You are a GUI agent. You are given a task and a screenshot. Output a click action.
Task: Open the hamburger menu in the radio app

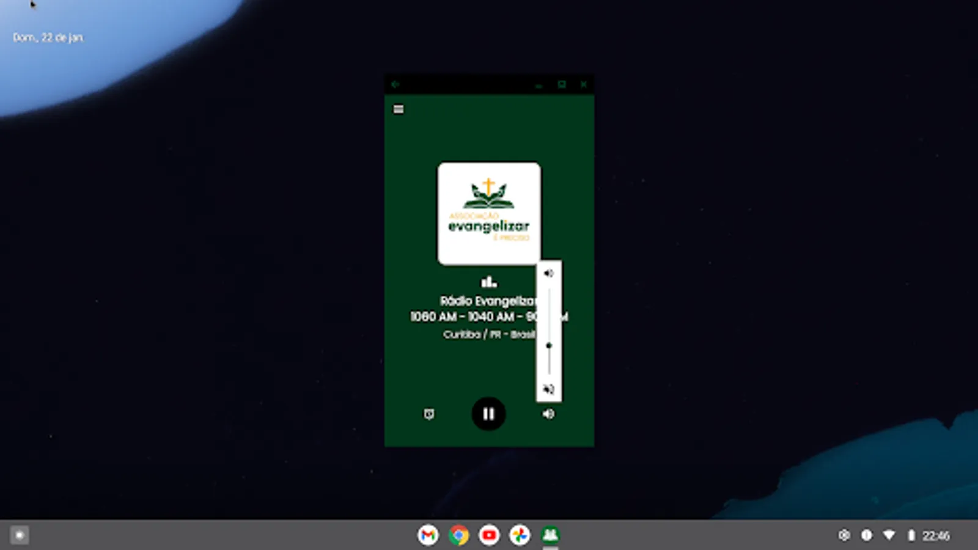(399, 109)
